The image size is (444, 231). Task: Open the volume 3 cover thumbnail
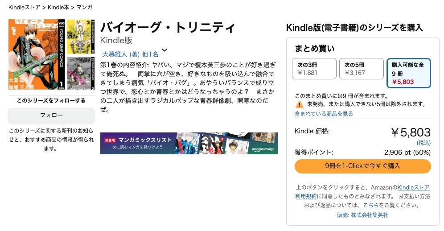(x=81, y=73)
